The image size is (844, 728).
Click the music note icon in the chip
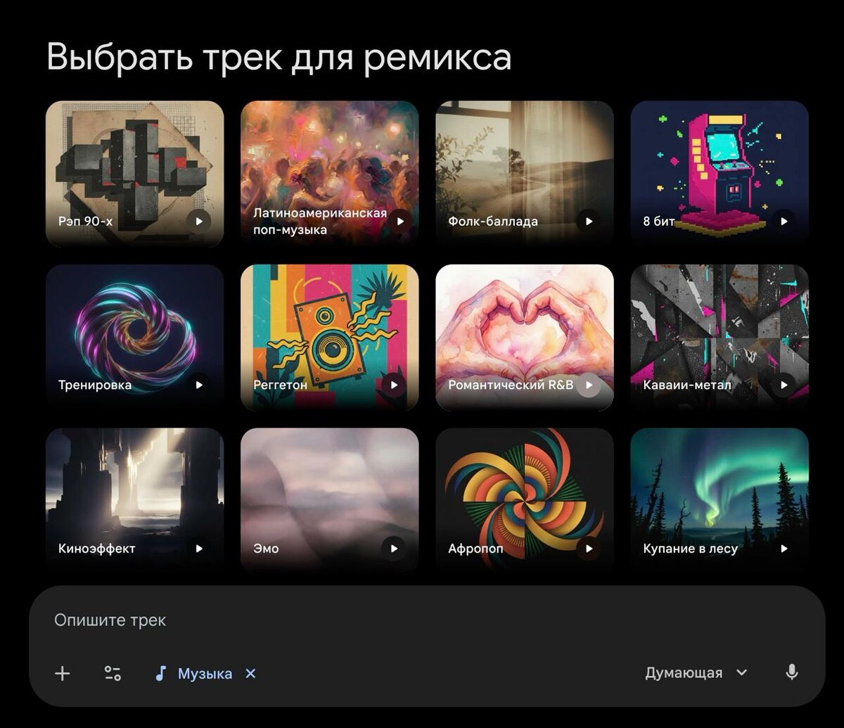pyautogui.click(x=160, y=674)
